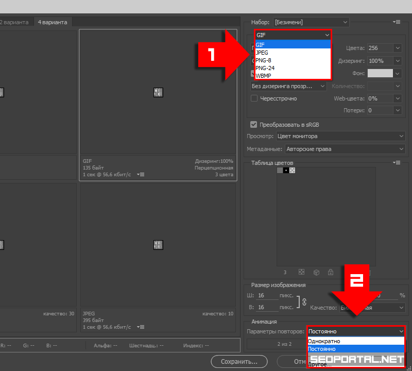
Task: Open the preset panel menu icon beside Набор
Action: tap(396, 22)
